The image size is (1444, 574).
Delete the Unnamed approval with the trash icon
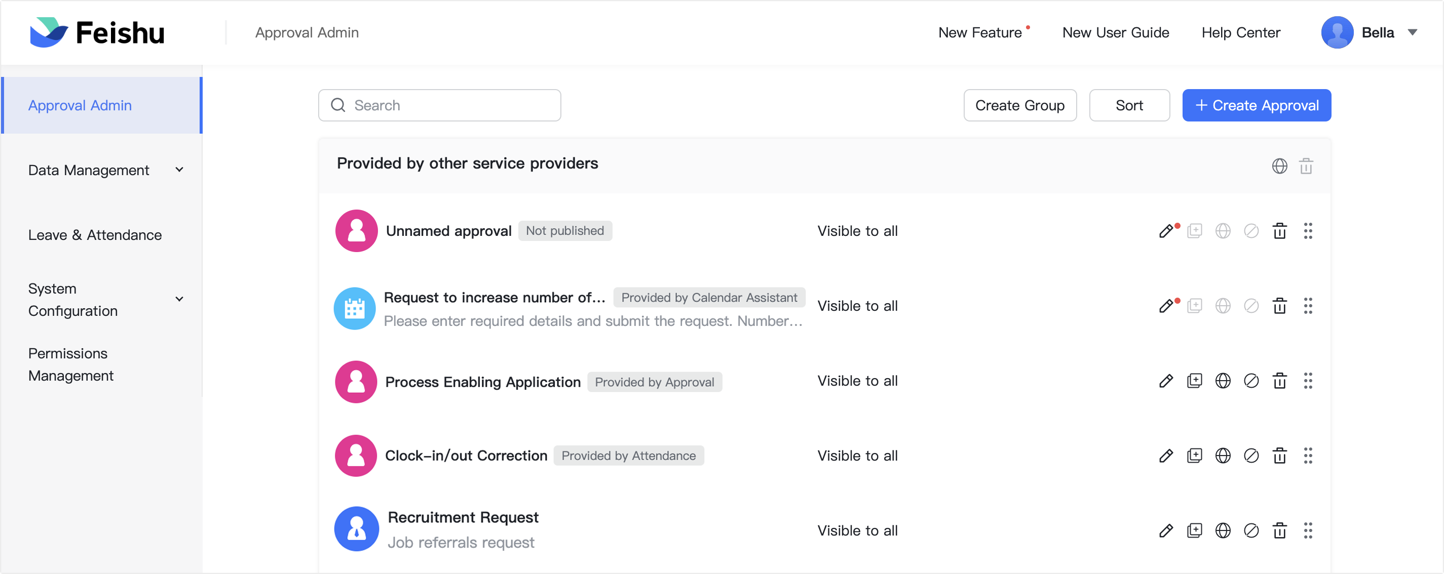pyautogui.click(x=1280, y=231)
